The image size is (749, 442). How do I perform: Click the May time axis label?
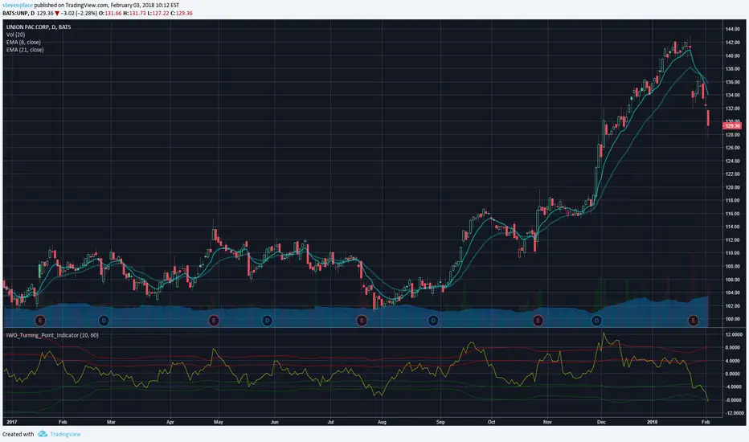click(219, 423)
